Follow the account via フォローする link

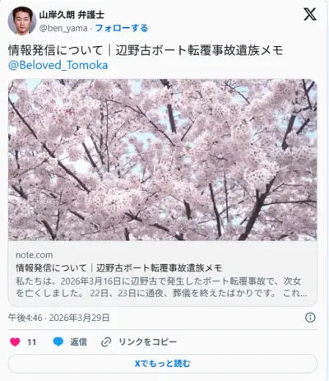(x=122, y=28)
